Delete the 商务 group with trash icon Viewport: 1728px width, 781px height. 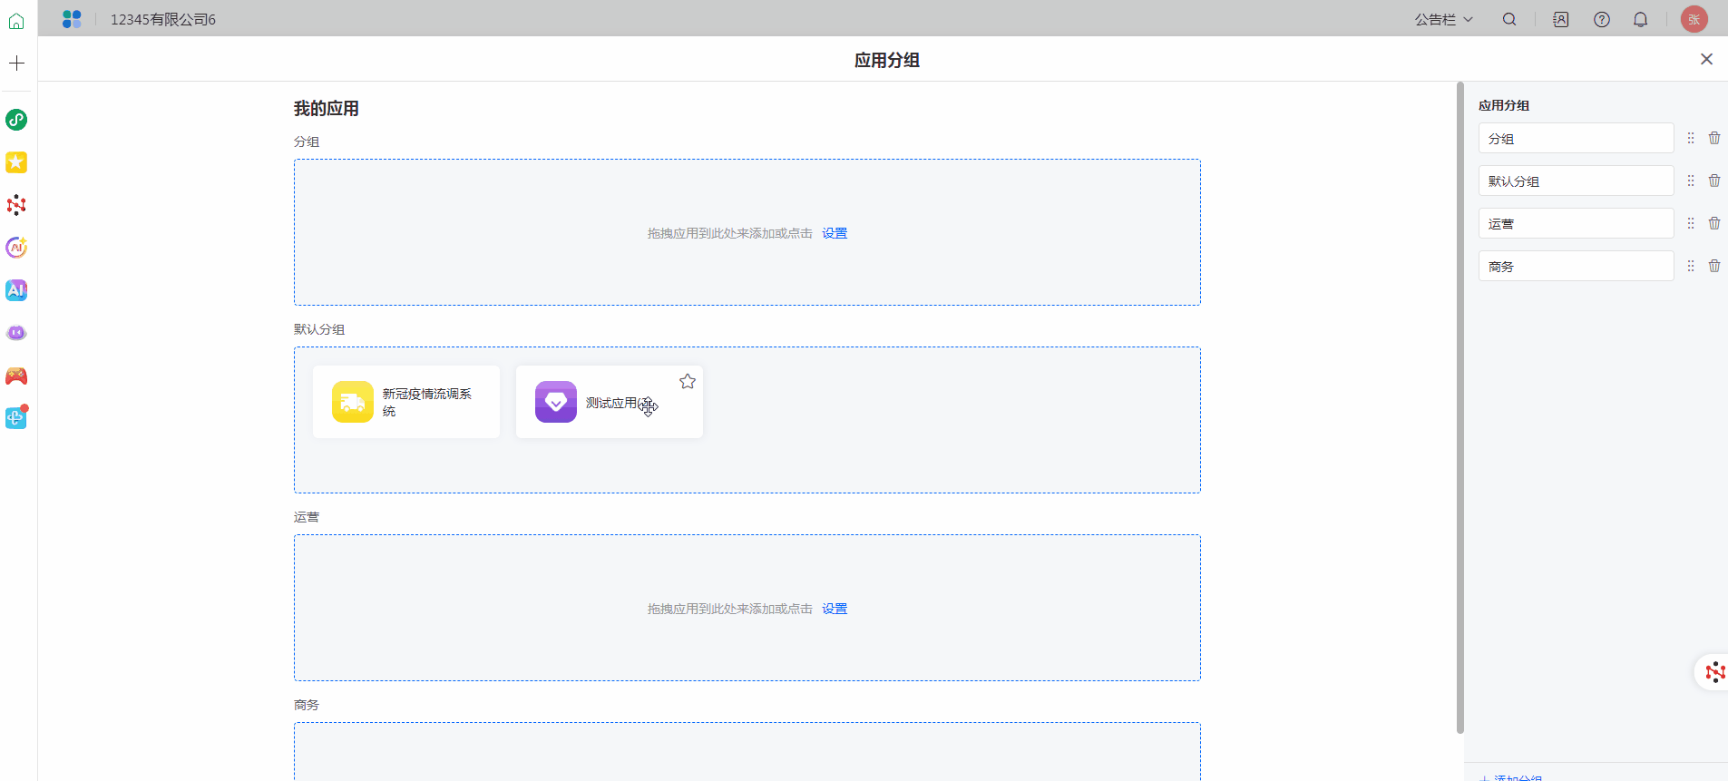(1714, 266)
